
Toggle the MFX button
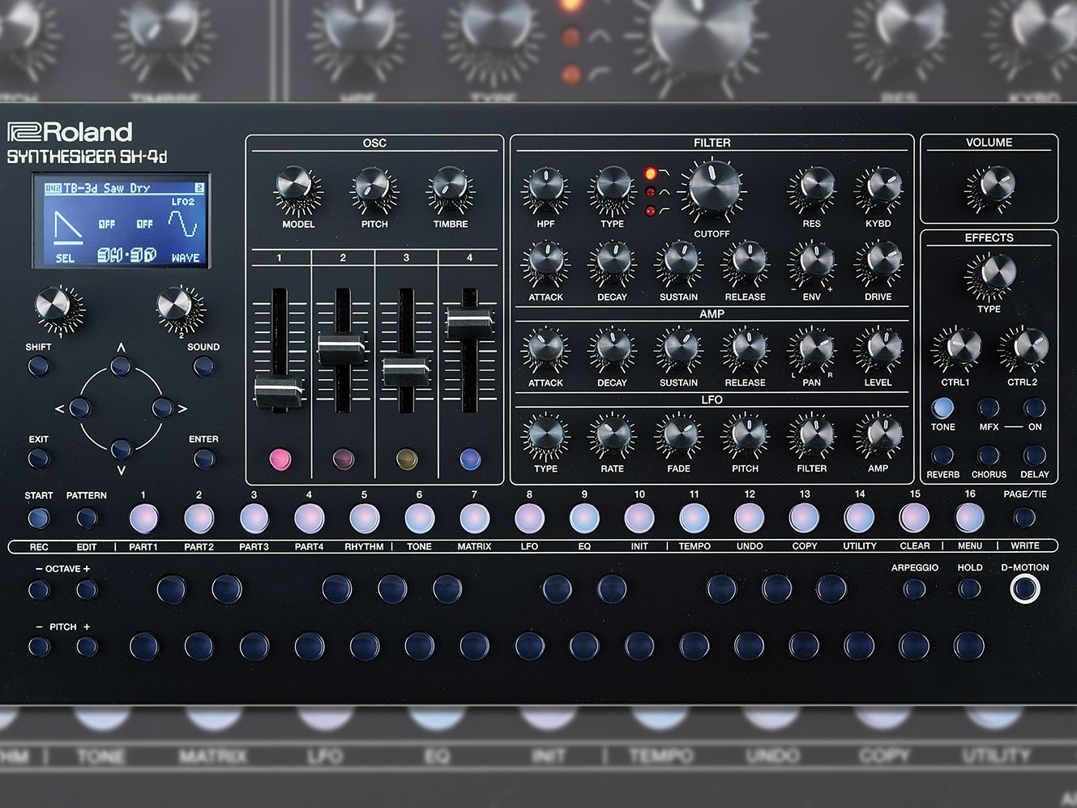tap(988, 408)
